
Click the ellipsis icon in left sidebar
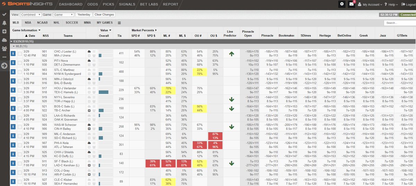click(x=4, y=57)
